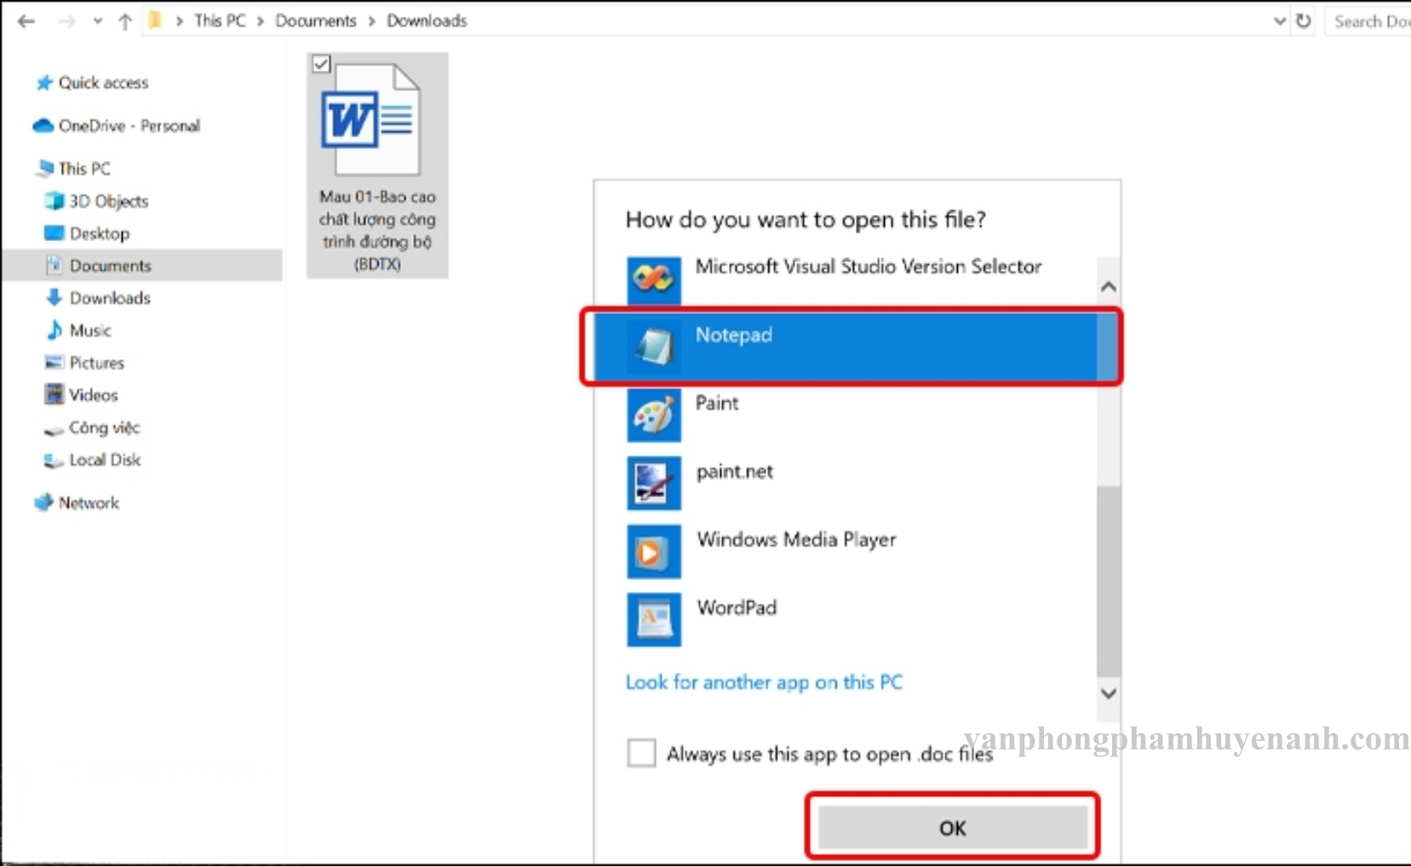The height and width of the screenshot is (866, 1411).
Task: Click the app list scroll up arrow
Action: (x=1108, y=287)
